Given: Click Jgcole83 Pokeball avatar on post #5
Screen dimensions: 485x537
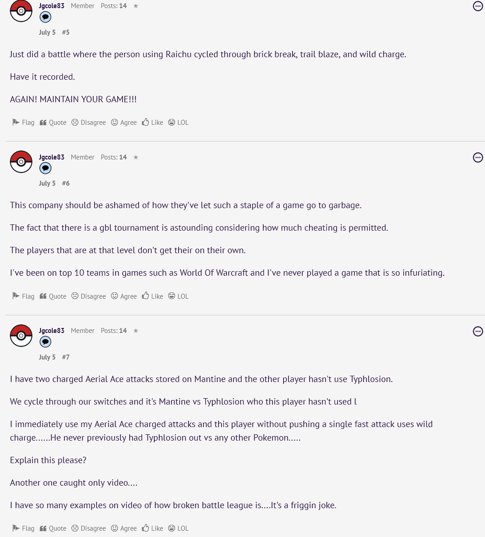Looking at the screenshot, I should point(21,11).
